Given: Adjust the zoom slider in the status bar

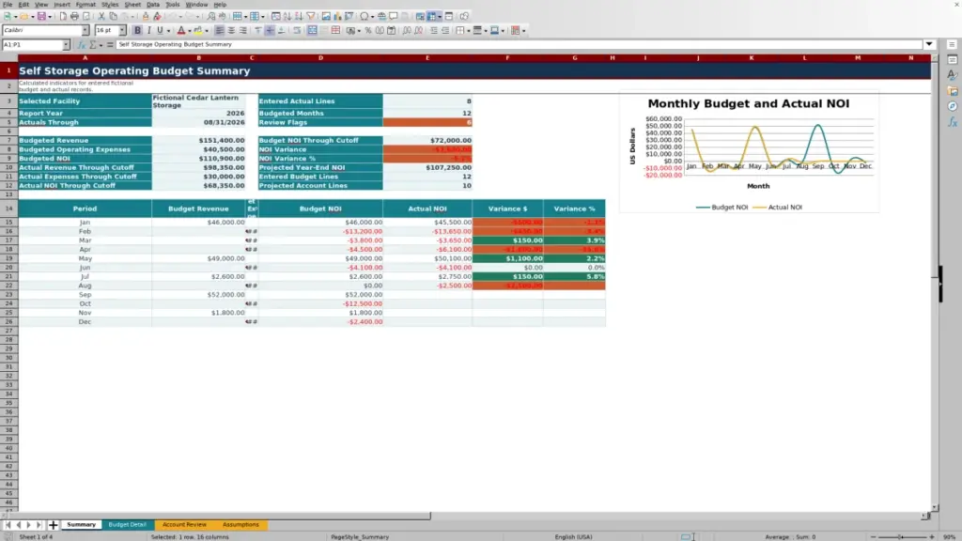Looking at the screenshot, I should [902, 536].
